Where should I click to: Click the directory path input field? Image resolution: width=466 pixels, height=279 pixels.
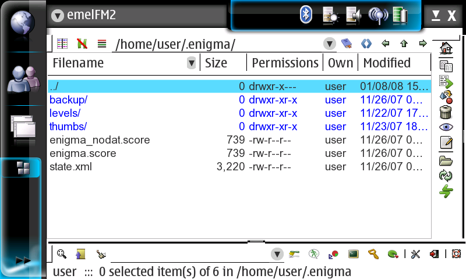pos(216,44)
